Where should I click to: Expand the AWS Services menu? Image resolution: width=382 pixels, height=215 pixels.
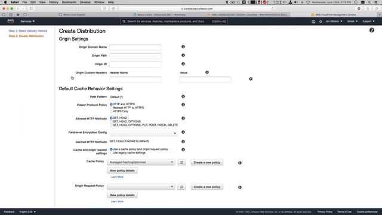[27, 21]
